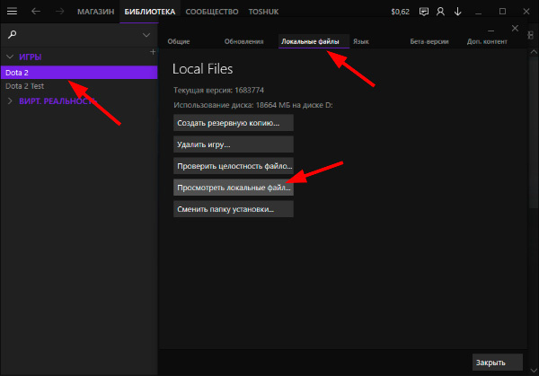Expand the ВИРТ. РЕАЛЬНОСТЬ category
Screen dimensions: 539x376
tap(10, 101)
